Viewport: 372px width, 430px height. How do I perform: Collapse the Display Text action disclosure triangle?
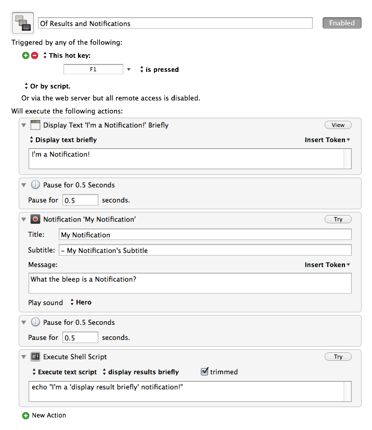pos(24,125)
